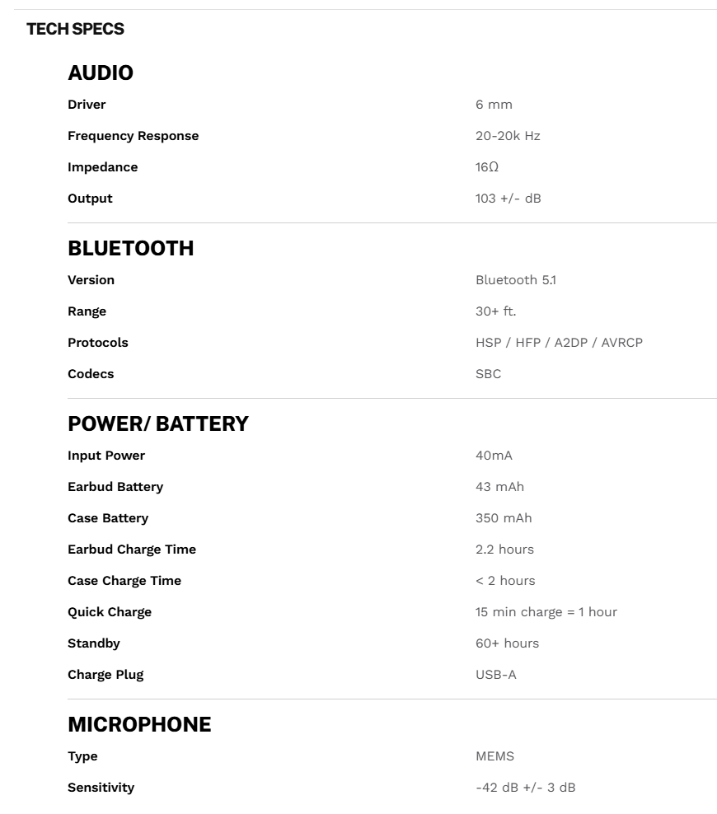Click the POWER/ BATTERY section heading

(157, 424)
